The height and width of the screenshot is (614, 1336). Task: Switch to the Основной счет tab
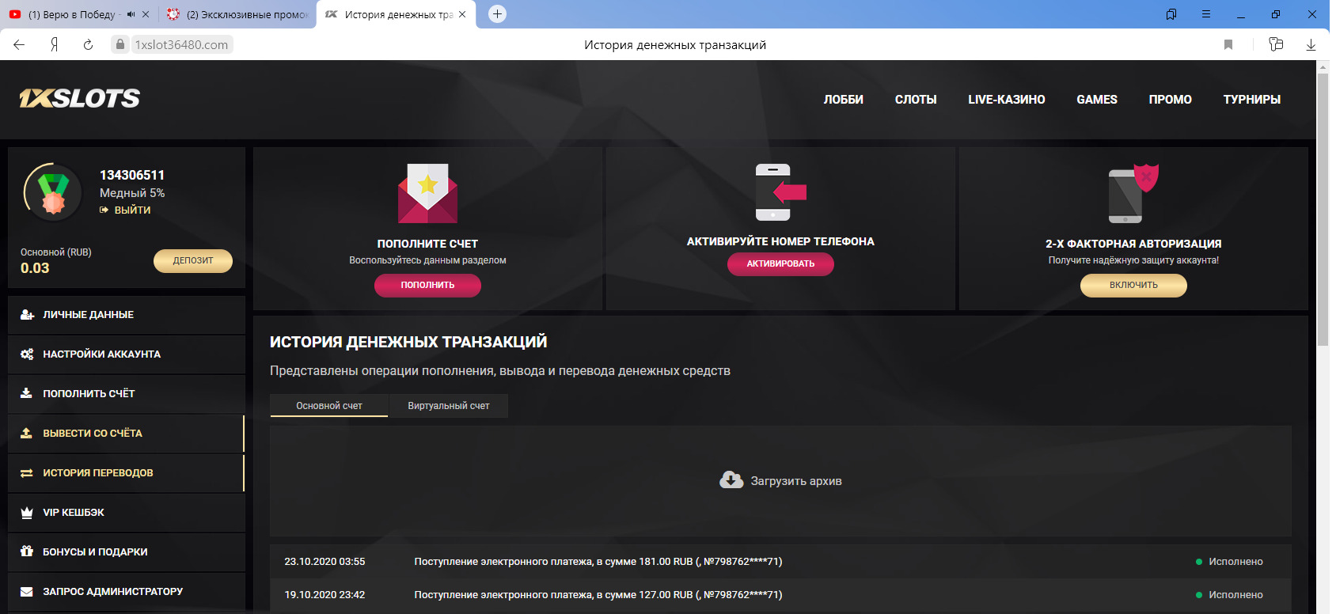pos(329,406)
